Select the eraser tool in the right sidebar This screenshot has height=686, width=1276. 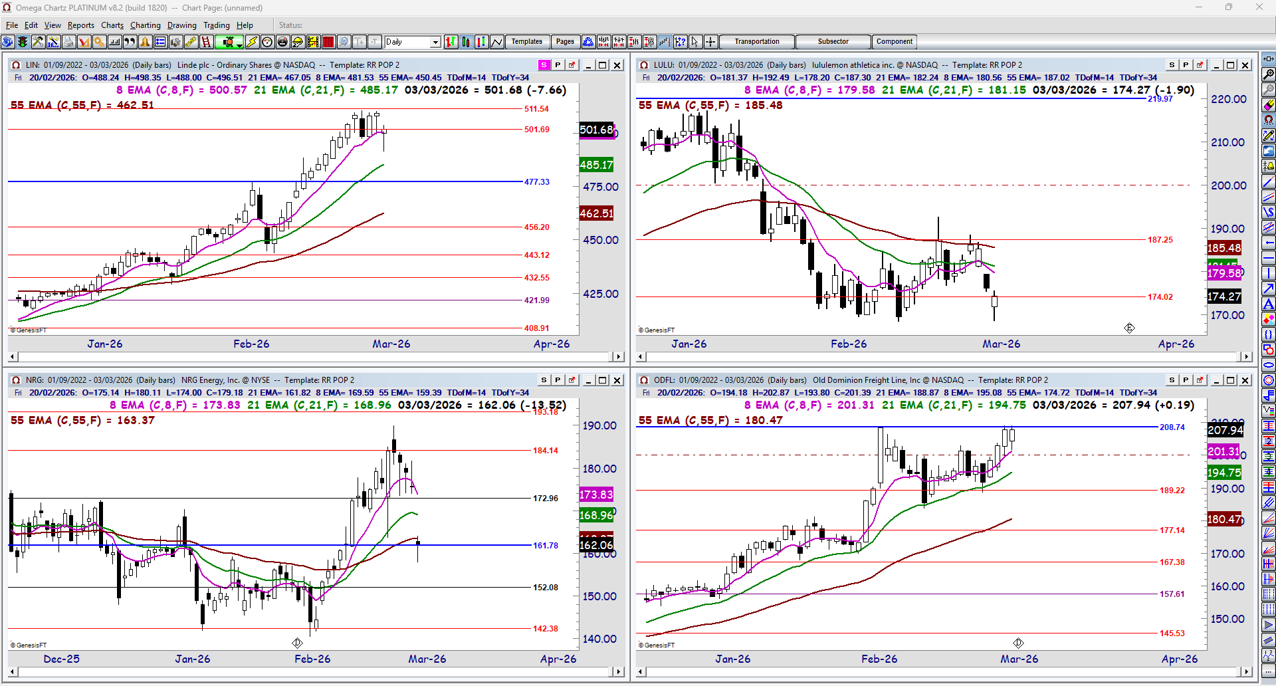pos(1269,105)
